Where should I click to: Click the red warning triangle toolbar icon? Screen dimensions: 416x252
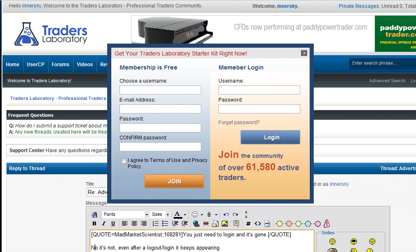pos(327,224)
